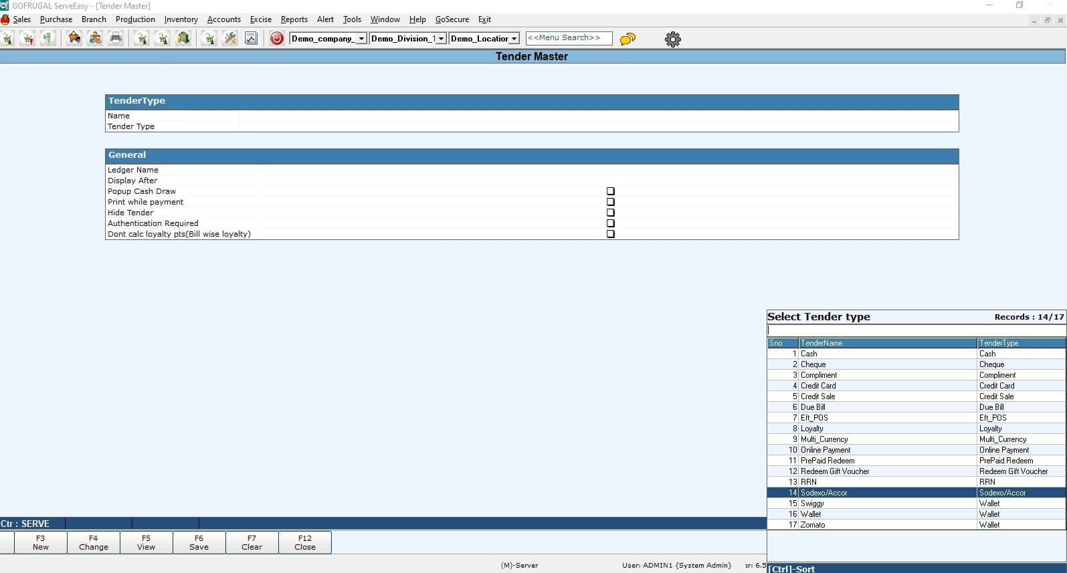Image resolution: width=1067 pixels, height=573 pixels.
Task: Click the F5 View button
Action: [x=147, y=542]
